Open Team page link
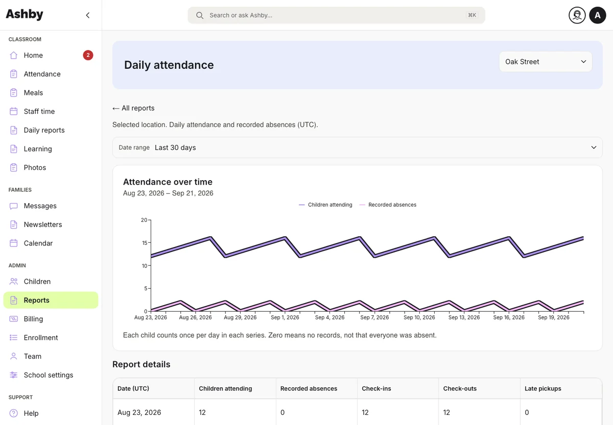The height and width of the screenshot is (425, 613). [x=51, y=356]
